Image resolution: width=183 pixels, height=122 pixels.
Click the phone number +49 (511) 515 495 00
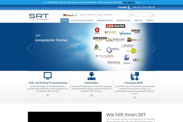[144, 7]
